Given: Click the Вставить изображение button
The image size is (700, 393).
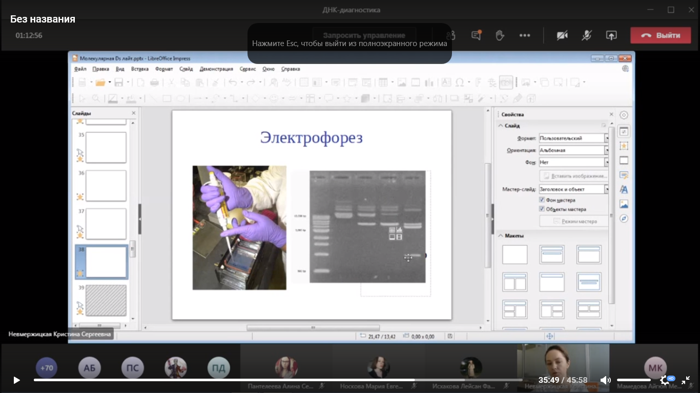Looking at the screenshot, I should (573, 176).
